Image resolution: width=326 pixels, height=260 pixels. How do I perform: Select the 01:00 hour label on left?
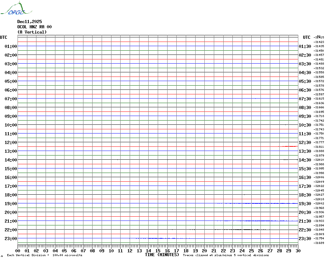[x=11, y=46]
